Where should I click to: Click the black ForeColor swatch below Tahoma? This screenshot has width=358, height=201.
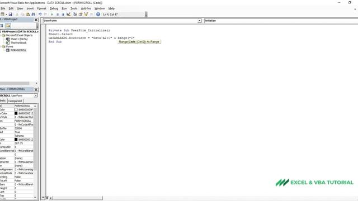point(16,140)
